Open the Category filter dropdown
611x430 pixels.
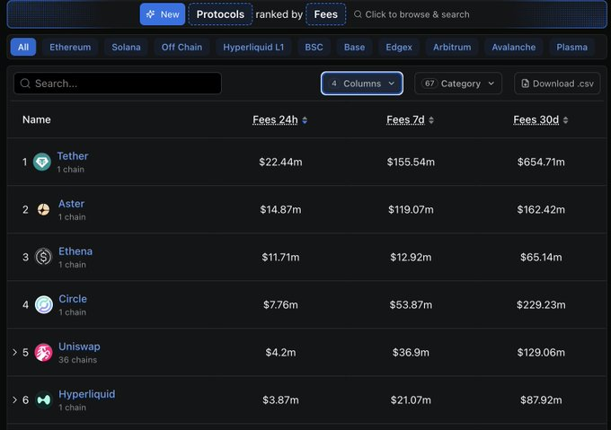(x=458, y=83)
